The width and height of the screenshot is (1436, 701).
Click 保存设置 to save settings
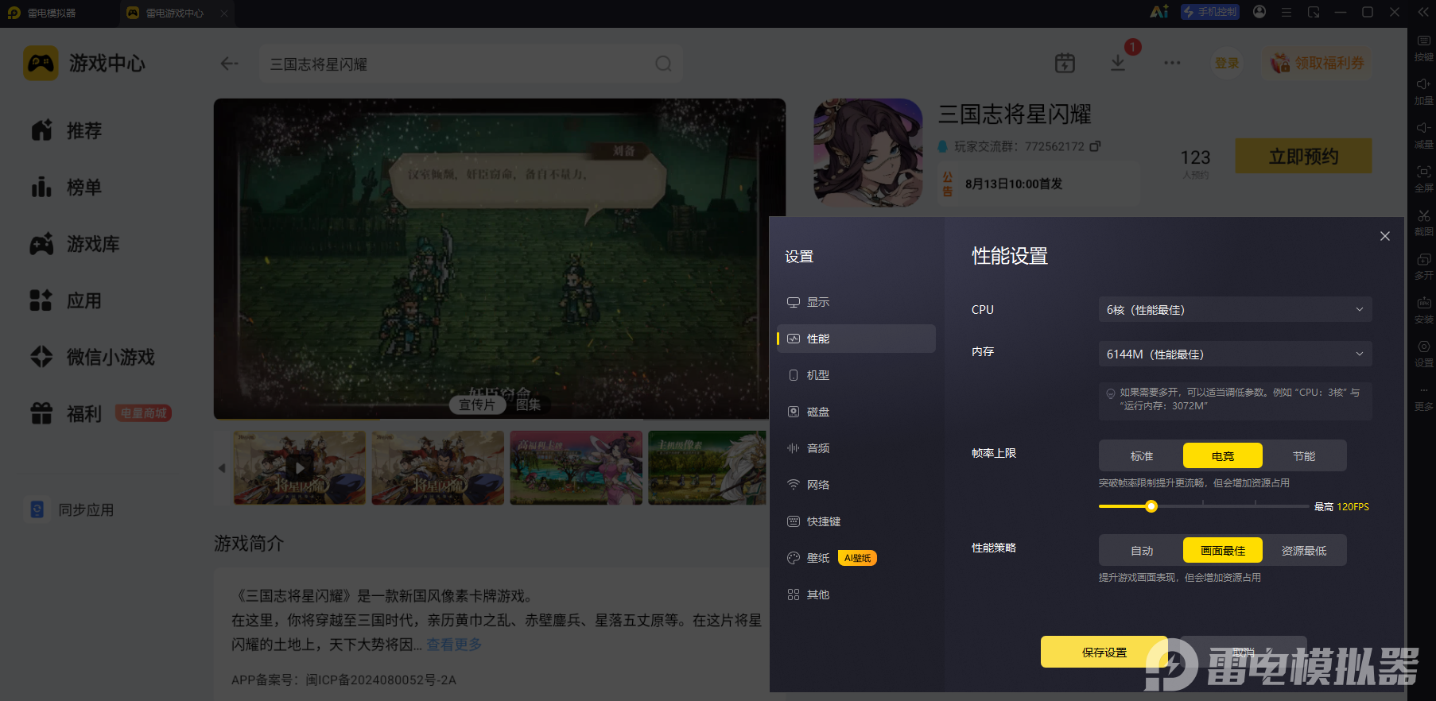click(1104, 652)
